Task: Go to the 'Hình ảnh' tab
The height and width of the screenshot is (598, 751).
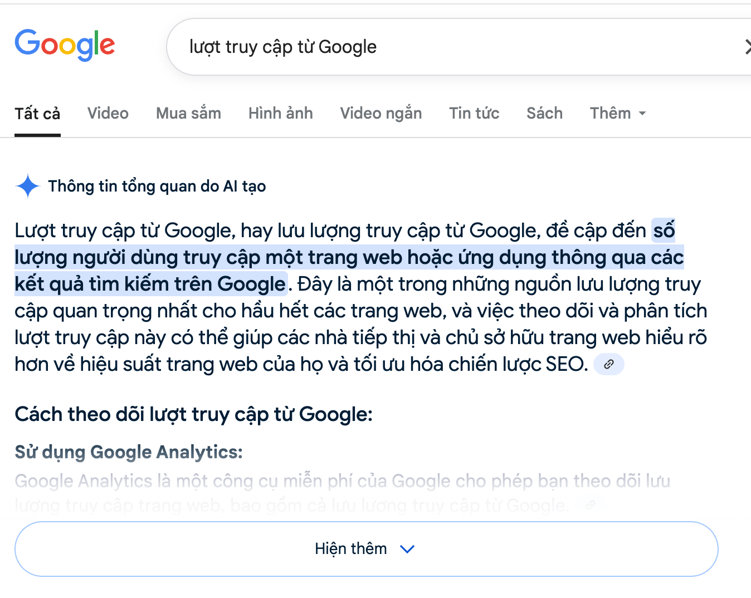Action: 281,114
